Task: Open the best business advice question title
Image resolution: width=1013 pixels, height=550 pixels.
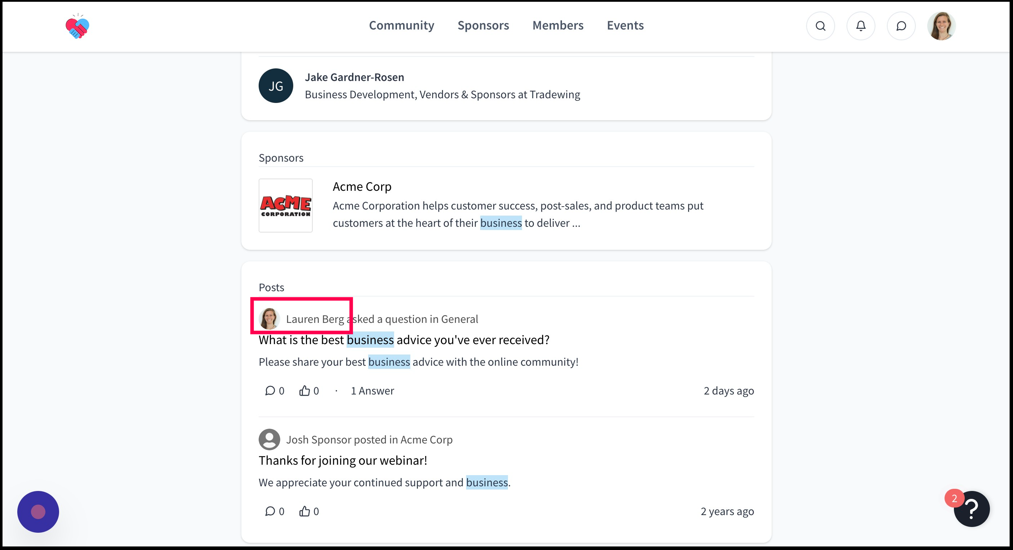Action: pos(404,340)
